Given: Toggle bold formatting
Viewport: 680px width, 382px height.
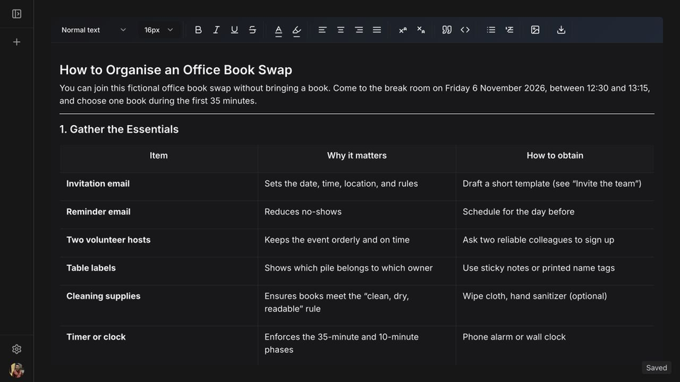Looking at the screenshot, I should click(198, 30).
